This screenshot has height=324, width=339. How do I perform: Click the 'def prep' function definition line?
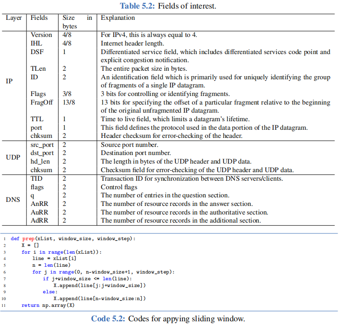click(x=73, y=238)
